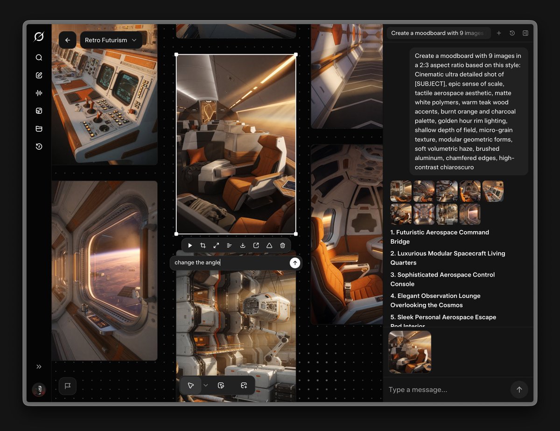Select the orange seat pod image on canvas
This screenshot has width=560, height=431.
[347, 234]
